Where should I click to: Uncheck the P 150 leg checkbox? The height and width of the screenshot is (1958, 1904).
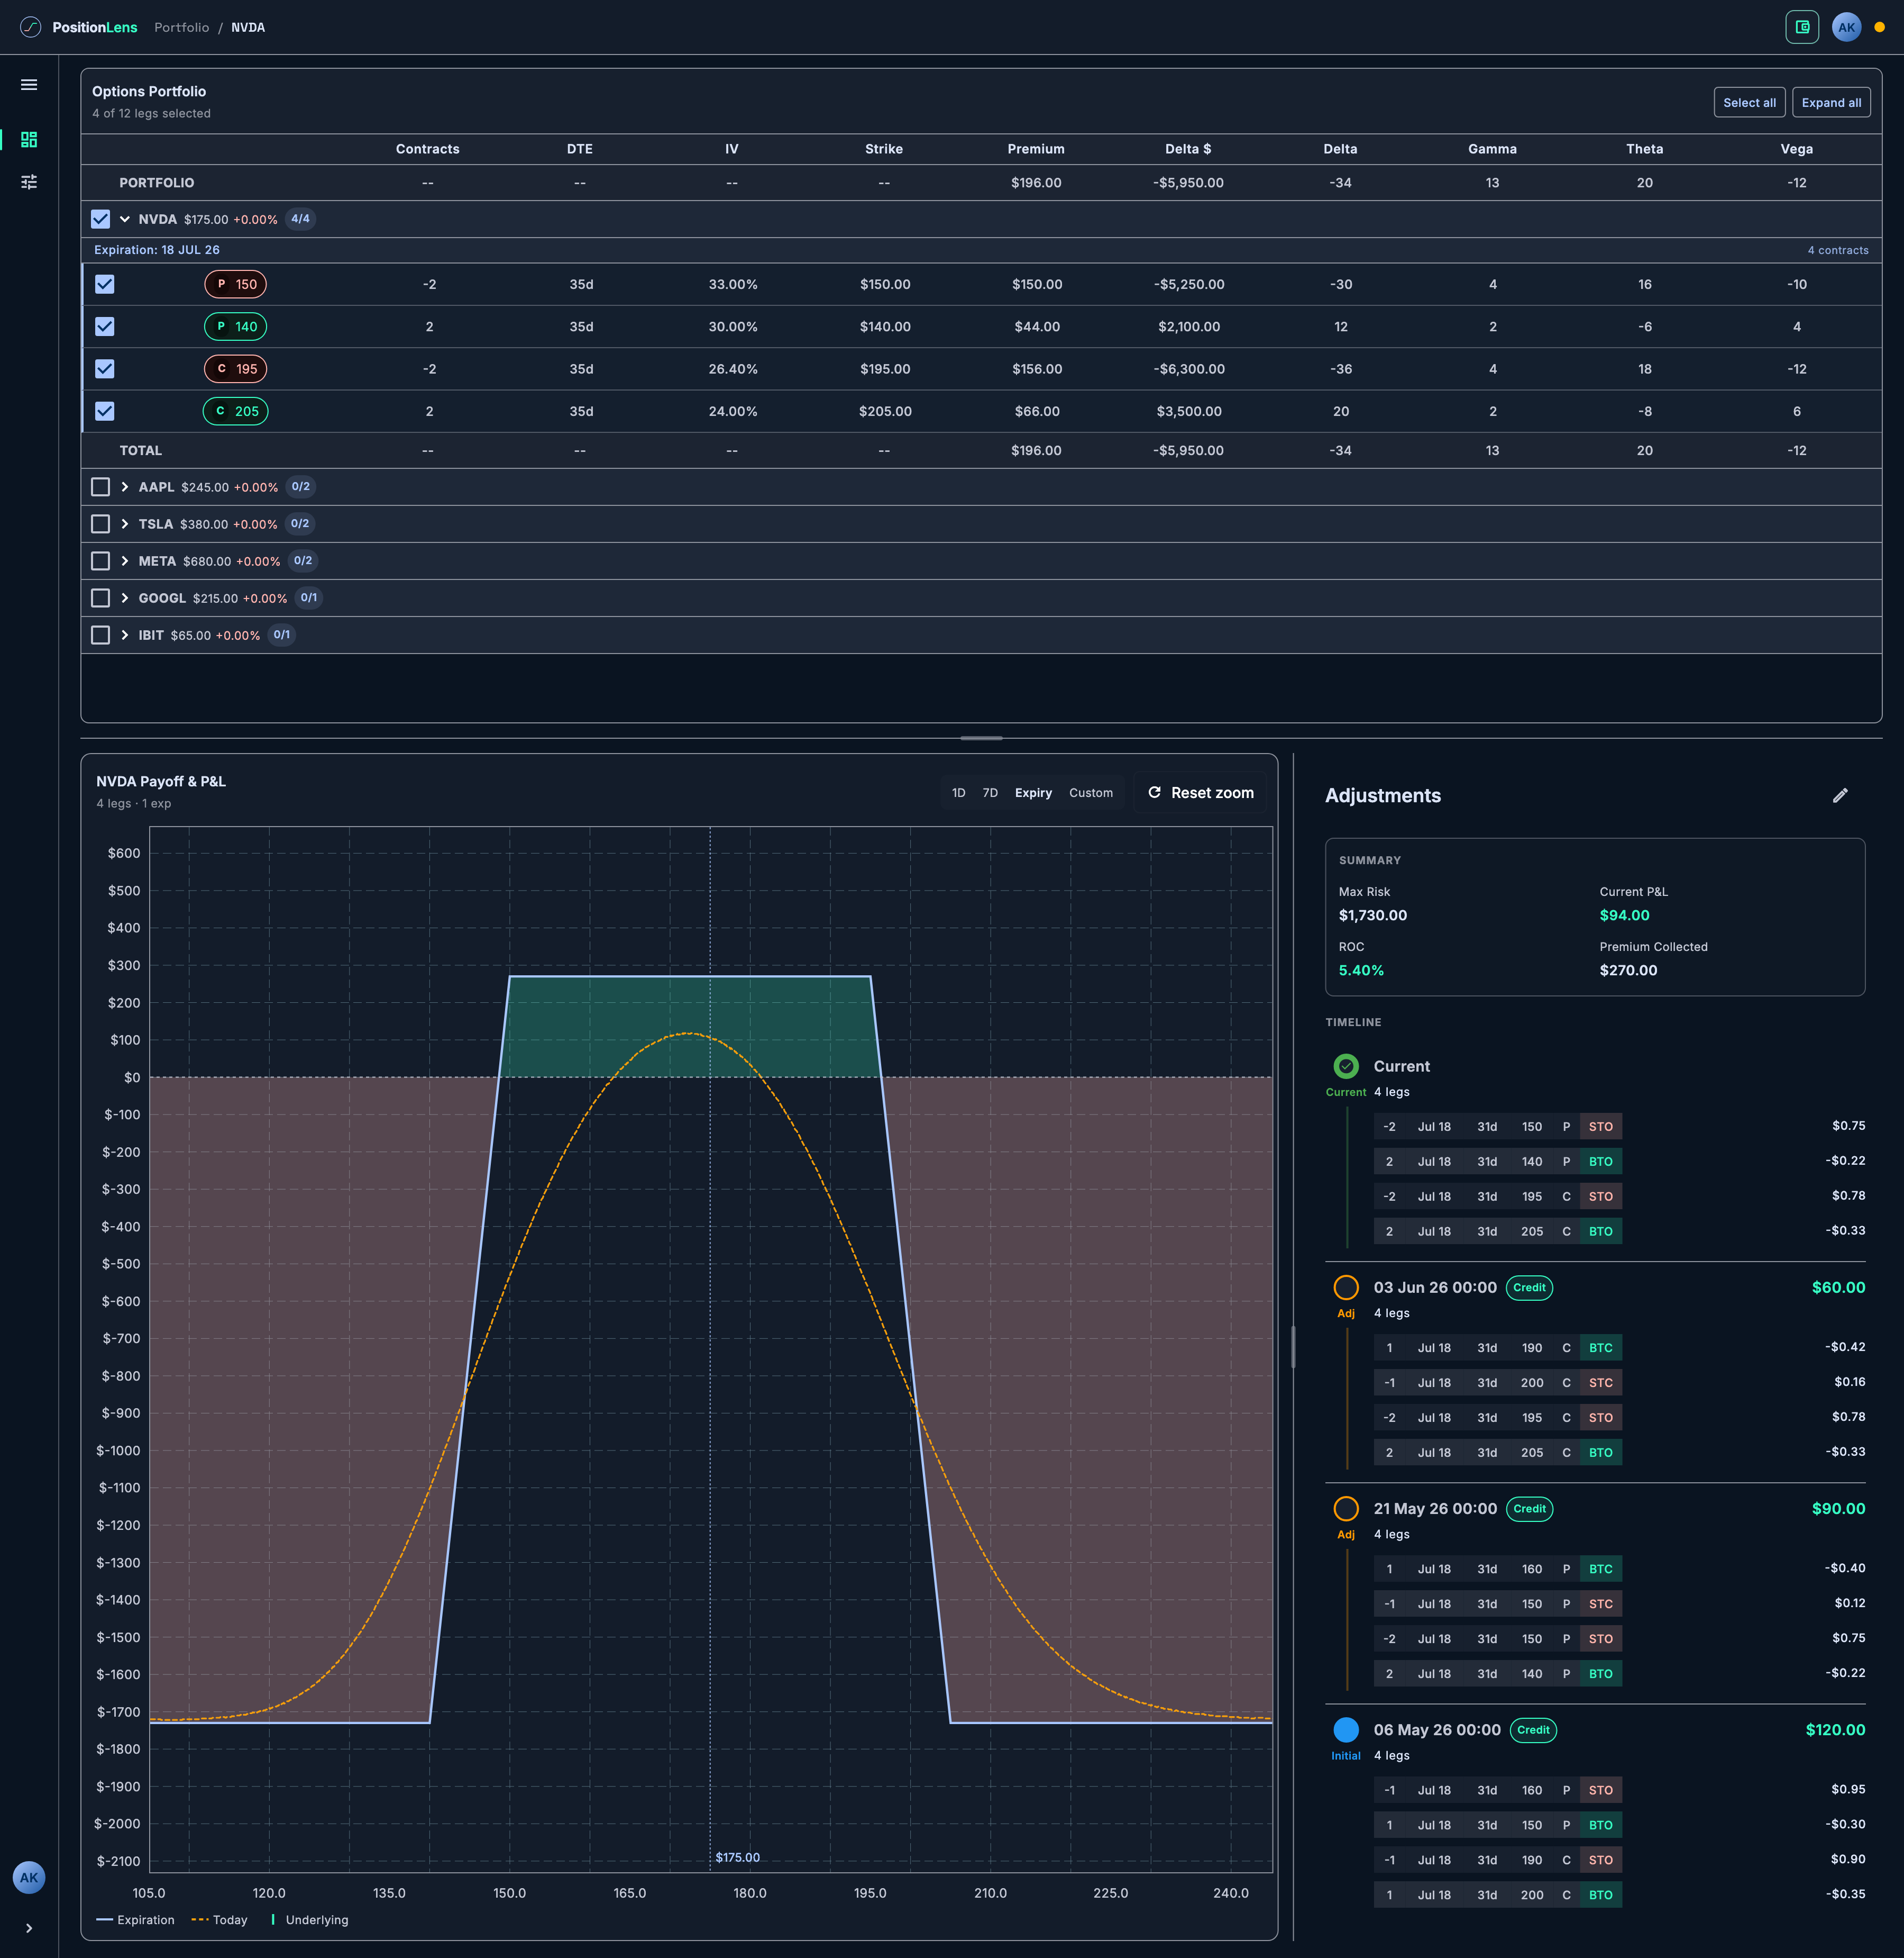[105, 284]
